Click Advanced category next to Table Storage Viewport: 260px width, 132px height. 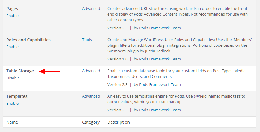click(x=91, y=71)
